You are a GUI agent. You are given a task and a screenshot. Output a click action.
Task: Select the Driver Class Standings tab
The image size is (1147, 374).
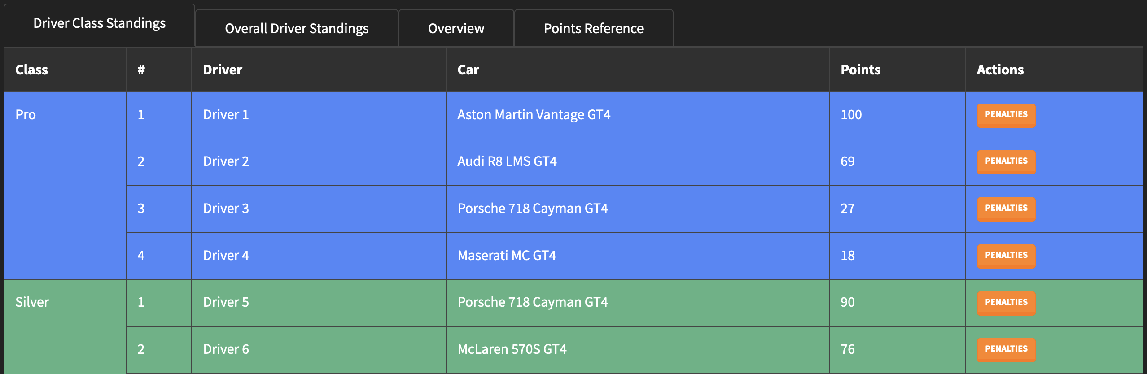[x=99, y=23]
